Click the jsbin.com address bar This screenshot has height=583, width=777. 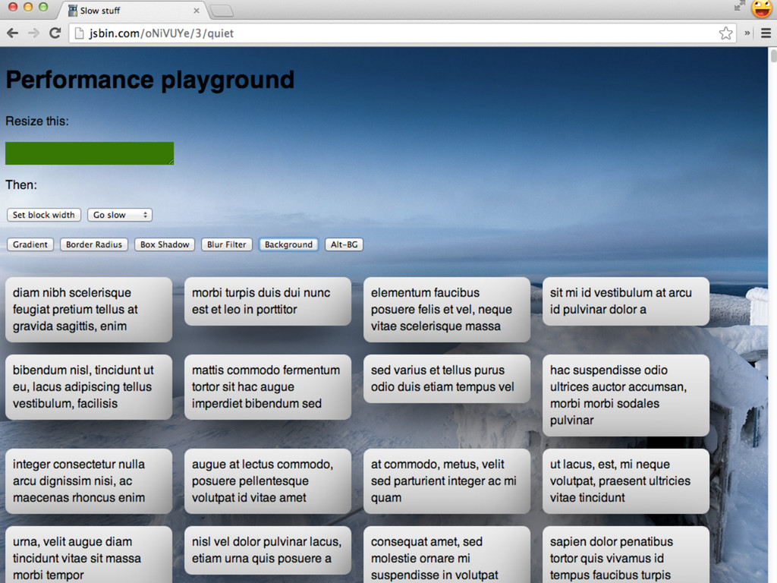[395, 33]
